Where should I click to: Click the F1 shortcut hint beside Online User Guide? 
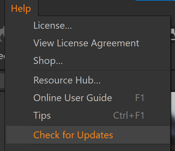(x=140, y=98)
